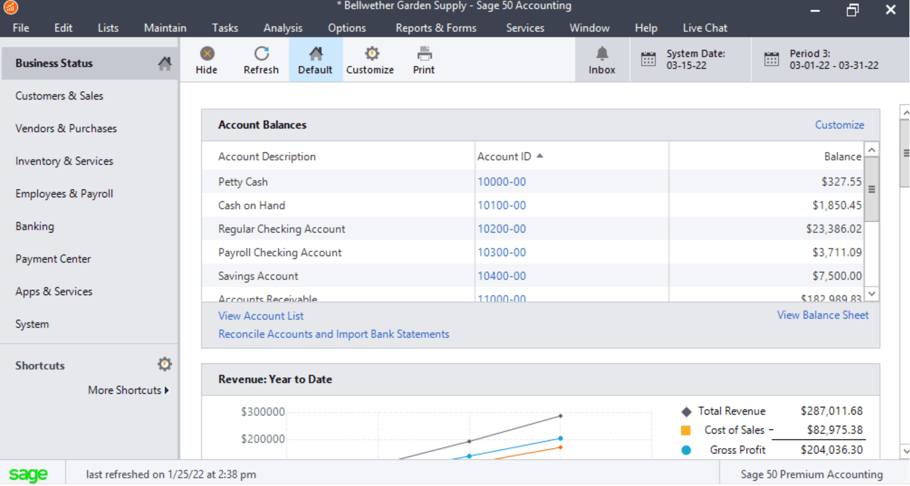Open the Live Chat menu
Screen dimensions: 910x486
(x=705, y=28)
